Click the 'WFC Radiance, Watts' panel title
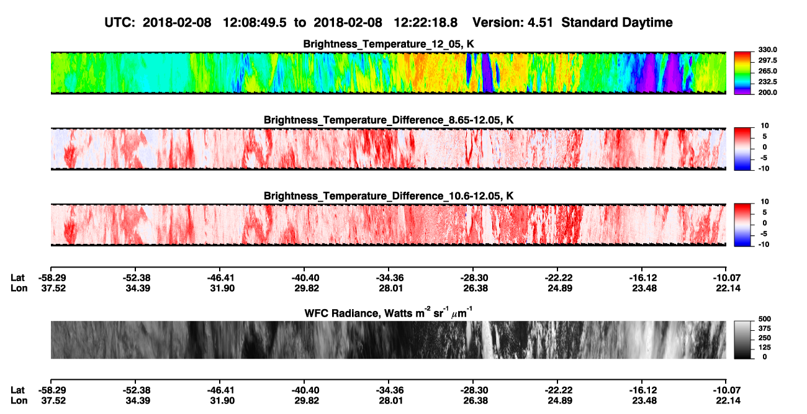Viewport: 807px width, 414px height. click(x=389, y=312)
